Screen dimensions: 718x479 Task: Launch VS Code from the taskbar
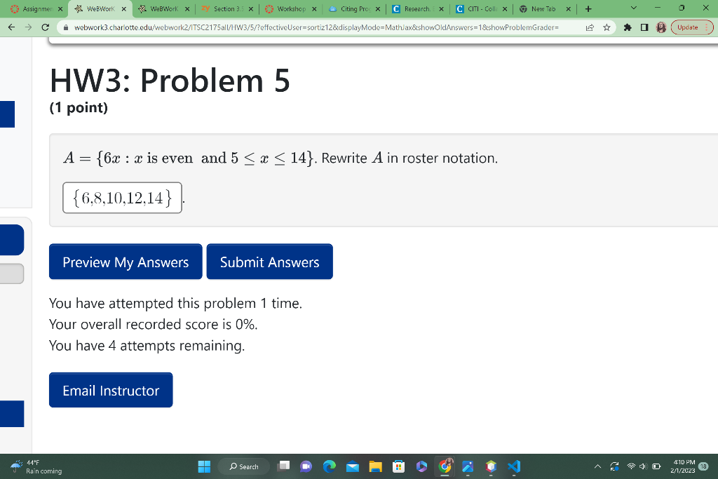pos(513,466)
